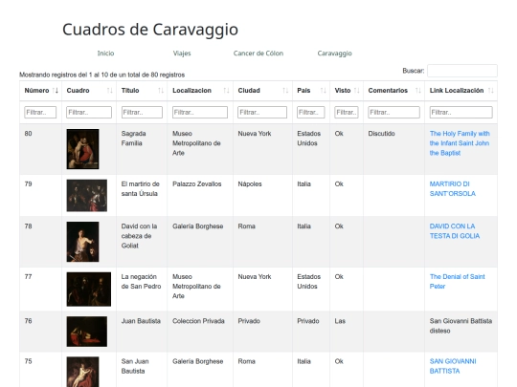Screen dimensions: 517x387
Task: Sort the table by Título column
Action: pos(142,91)
